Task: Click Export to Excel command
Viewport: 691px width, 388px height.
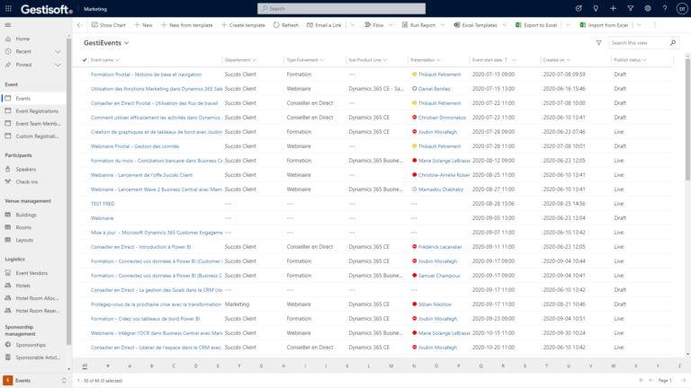Action: click(x=536, y=25)
